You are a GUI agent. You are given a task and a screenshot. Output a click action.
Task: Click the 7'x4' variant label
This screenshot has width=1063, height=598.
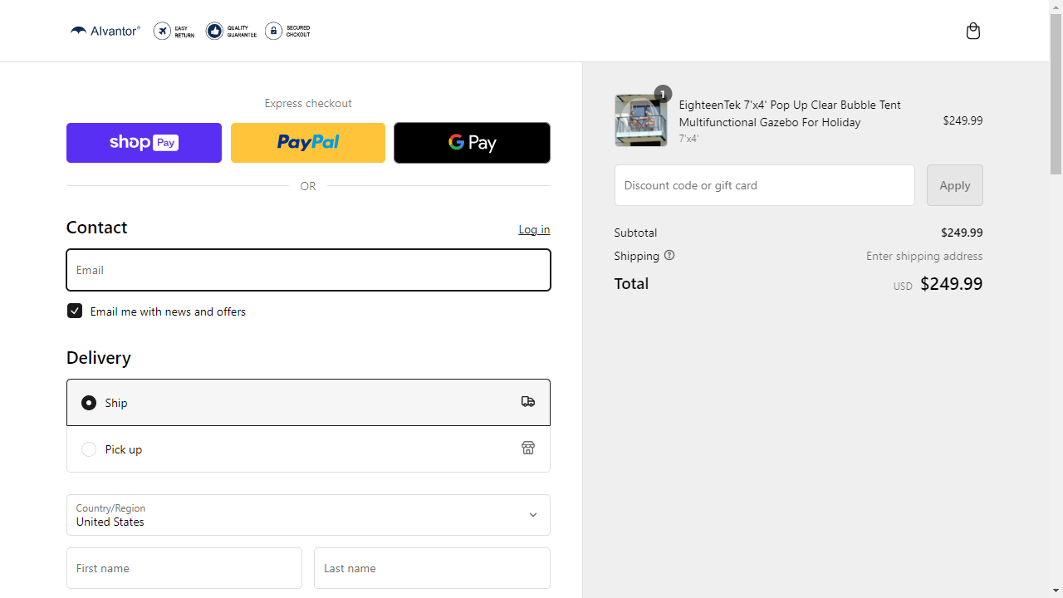(x=688, y=139)
